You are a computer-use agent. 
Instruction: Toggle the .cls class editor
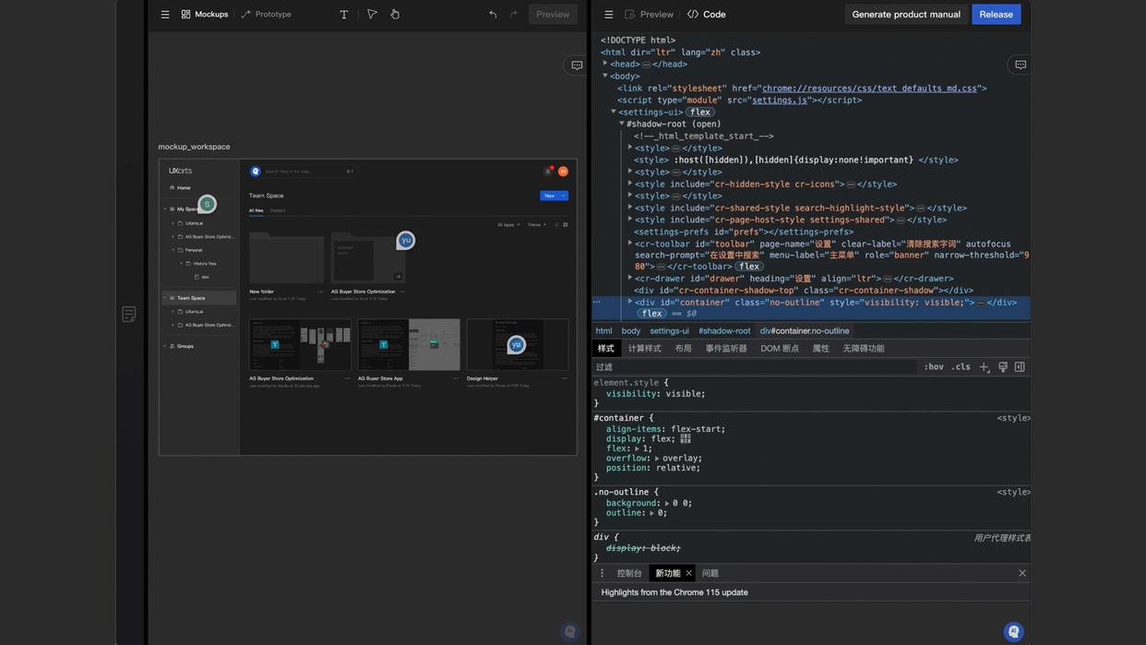click(x=961, y=366)
